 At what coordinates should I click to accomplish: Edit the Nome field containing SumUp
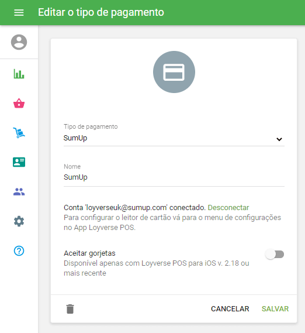[x=174, y=177]
